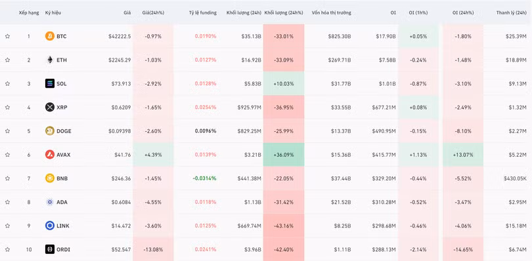
Task: Sort by Giá(24h%) column header
Action: (153, 13)
